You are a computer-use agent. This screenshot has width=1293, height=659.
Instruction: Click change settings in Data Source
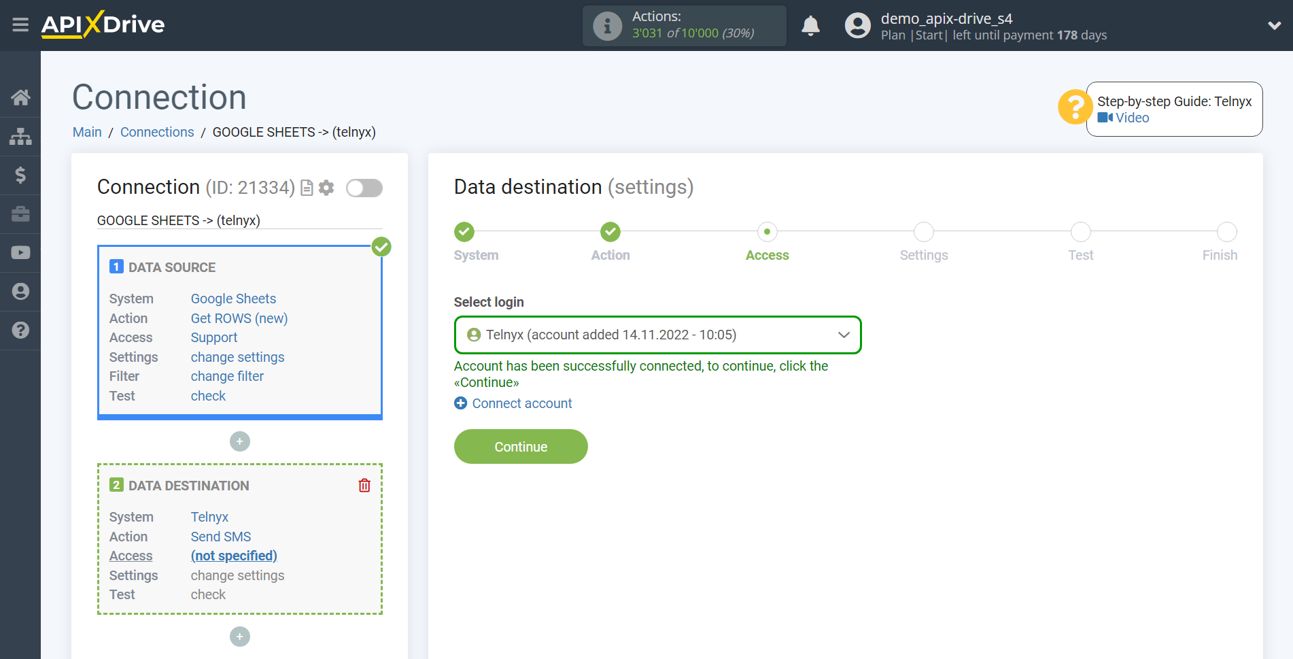tap(237, 357)
